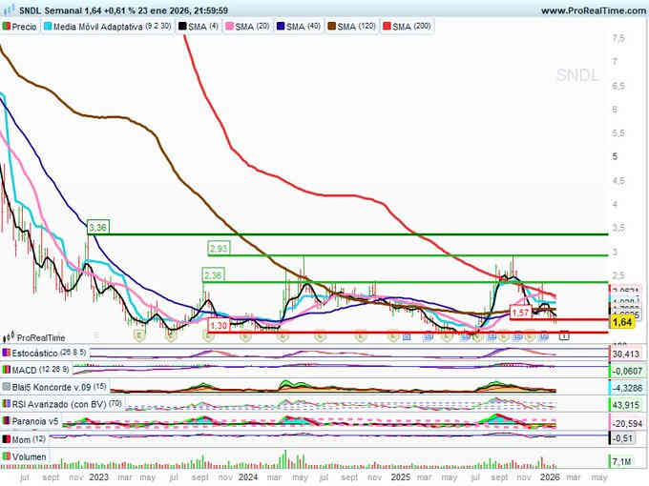649x486 pixels.
Task: Click the RSI Avanzado indicator icon
Action: pos(8,405)
